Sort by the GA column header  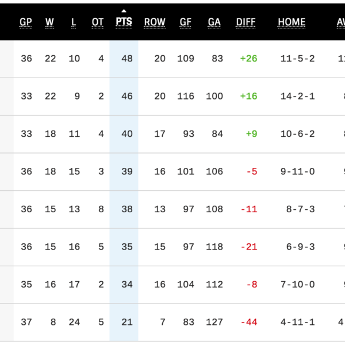214,22
